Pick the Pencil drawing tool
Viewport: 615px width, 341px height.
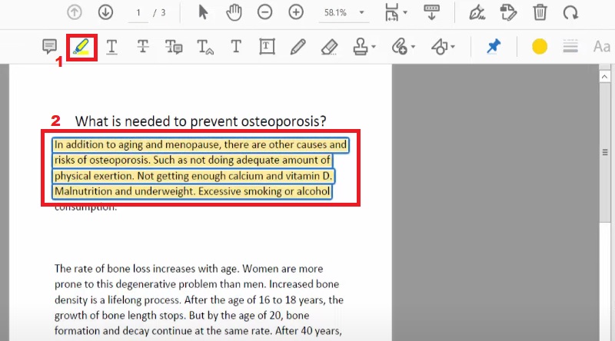tap(298, 47)
